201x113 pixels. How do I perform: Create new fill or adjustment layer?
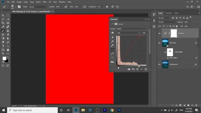[x=184, y=105]
